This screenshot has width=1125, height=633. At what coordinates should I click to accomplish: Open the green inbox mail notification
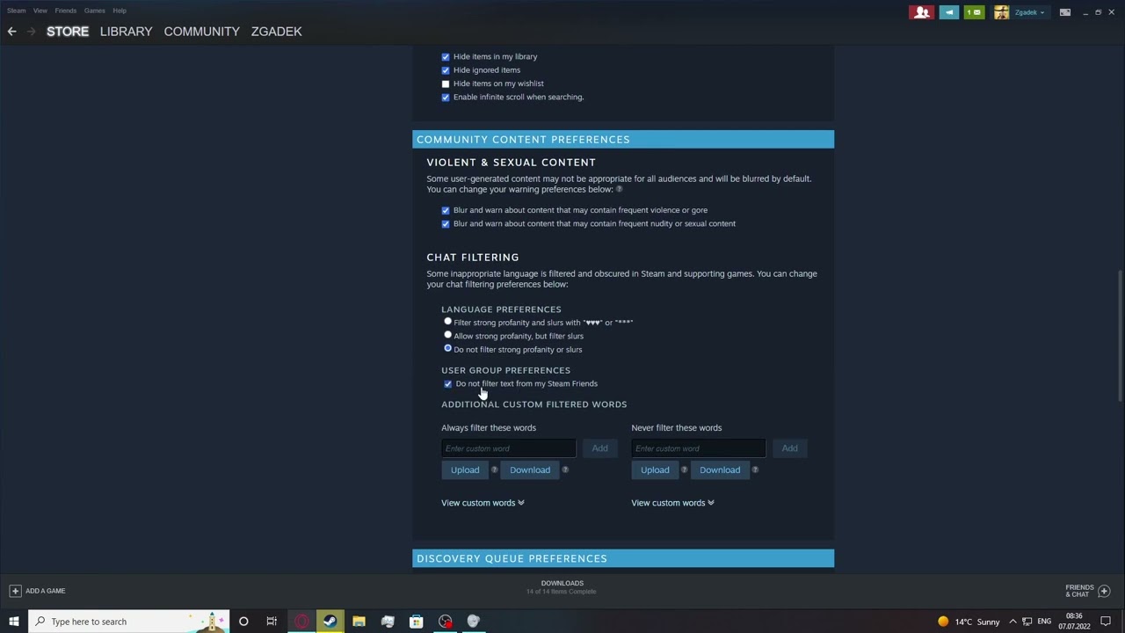[x=974, y=12]
